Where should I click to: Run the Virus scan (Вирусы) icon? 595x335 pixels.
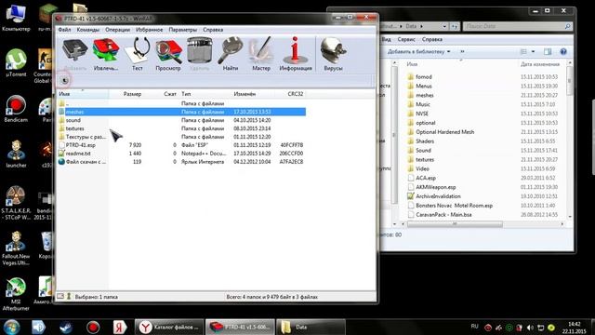333,54
